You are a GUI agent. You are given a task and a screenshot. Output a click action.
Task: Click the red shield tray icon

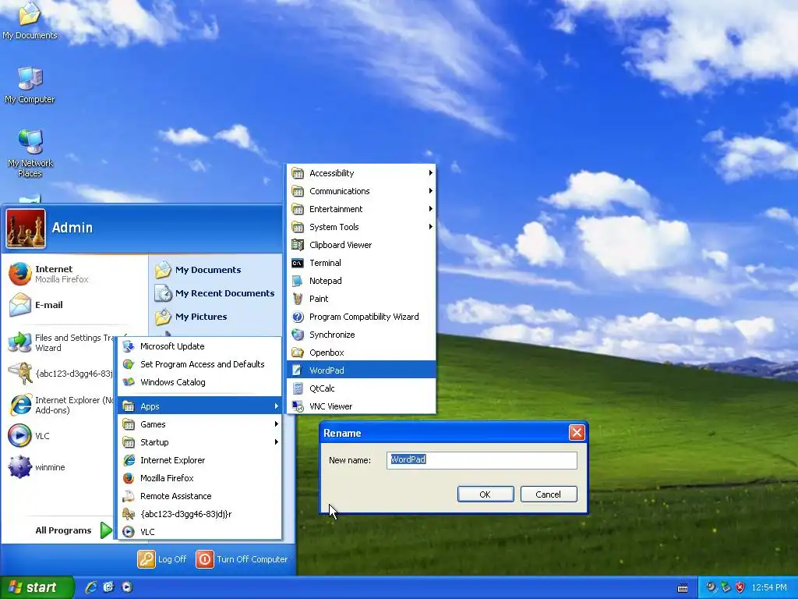tap(740, 587)
